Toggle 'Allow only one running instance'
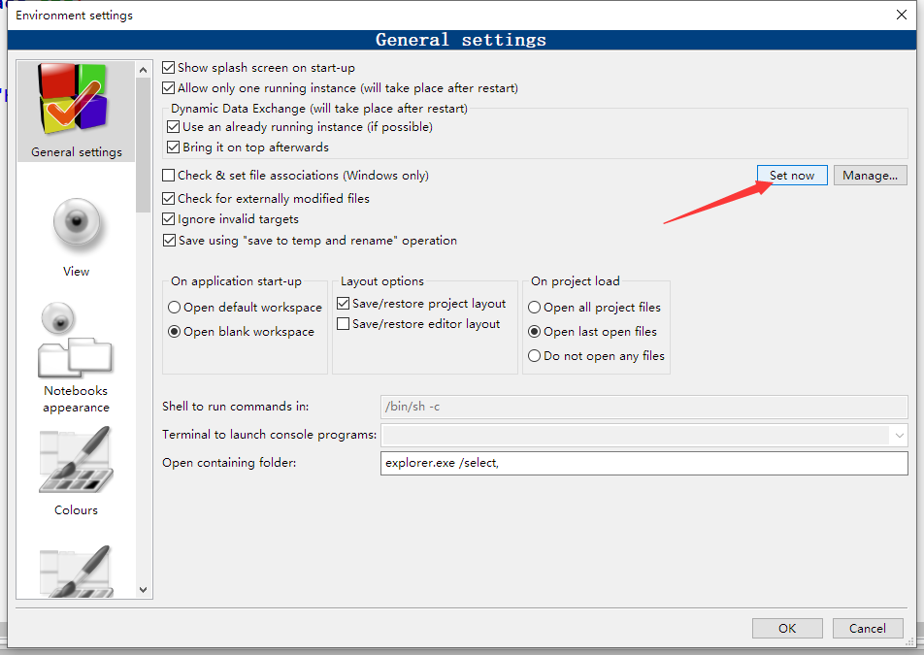This screenshot has height=655, width=924. coord(169,87)
